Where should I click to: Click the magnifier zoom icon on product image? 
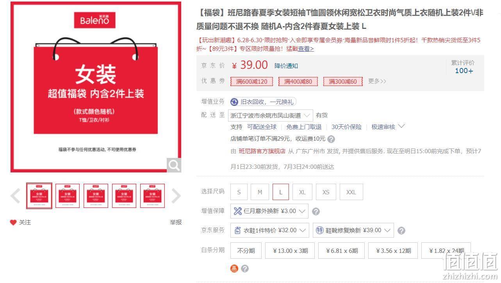(x=174, y=165)
